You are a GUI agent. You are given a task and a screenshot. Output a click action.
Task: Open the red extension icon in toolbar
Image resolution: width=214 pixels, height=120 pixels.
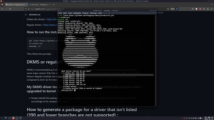pos(200,9)
